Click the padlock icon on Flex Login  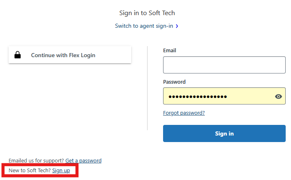(x=18, y=55)
